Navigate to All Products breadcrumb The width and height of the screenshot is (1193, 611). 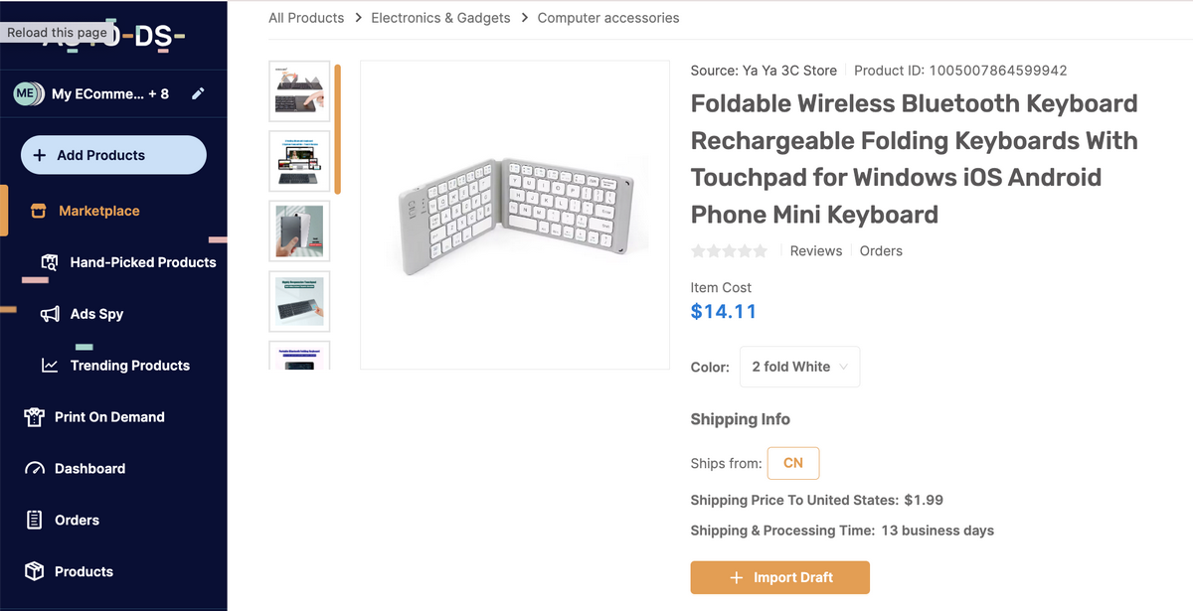coord(306,17)
